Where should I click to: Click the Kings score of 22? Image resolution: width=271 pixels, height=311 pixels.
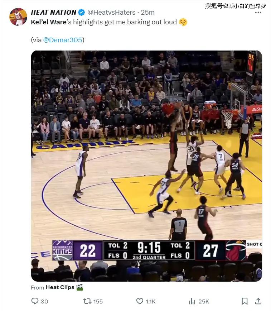[88, 250]
